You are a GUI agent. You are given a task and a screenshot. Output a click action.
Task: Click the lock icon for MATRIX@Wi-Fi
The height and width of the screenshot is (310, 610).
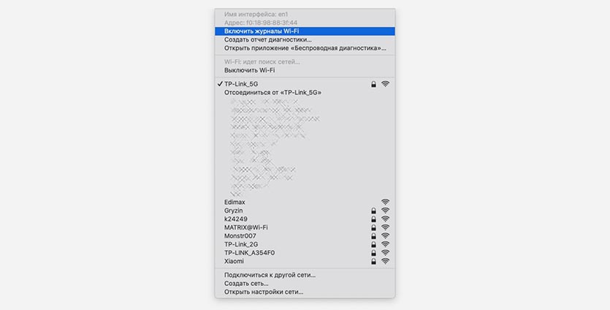373,227
